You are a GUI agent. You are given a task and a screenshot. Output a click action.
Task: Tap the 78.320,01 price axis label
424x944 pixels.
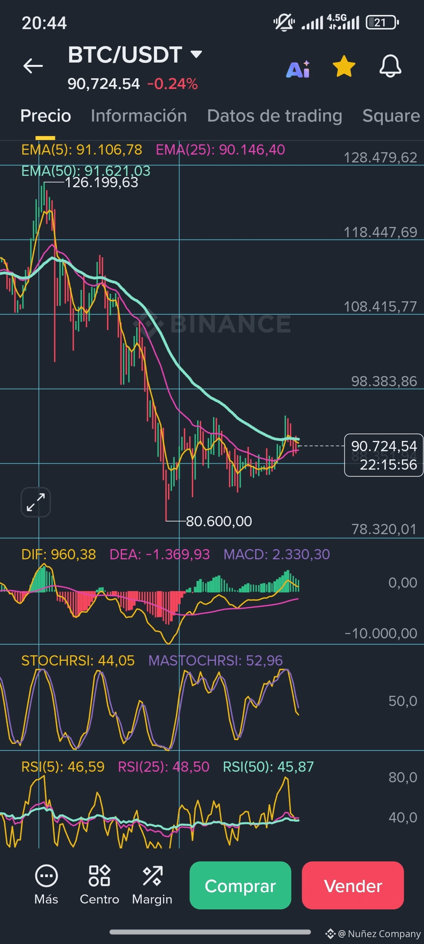(x=384, y=529)
